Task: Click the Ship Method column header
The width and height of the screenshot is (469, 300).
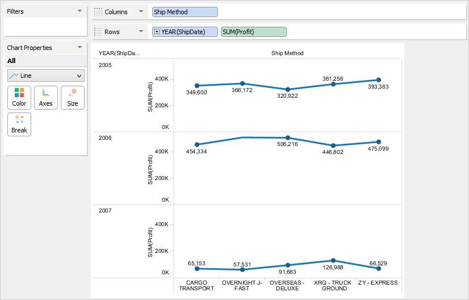Action: 287,53
